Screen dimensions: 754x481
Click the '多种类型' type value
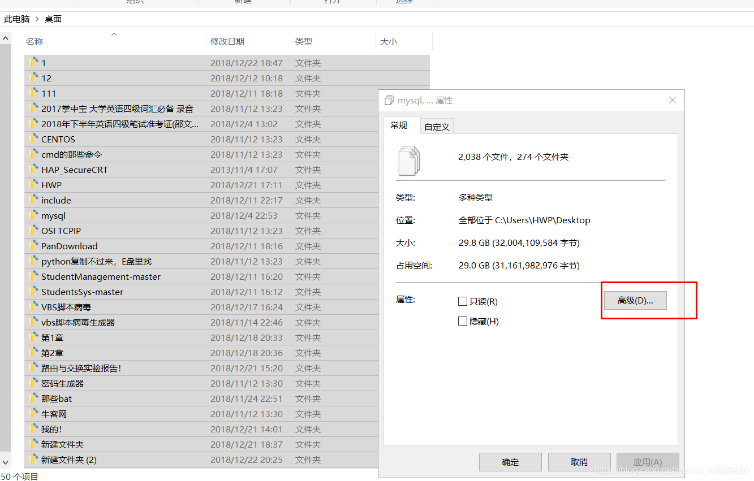click(x=476, y=197)
